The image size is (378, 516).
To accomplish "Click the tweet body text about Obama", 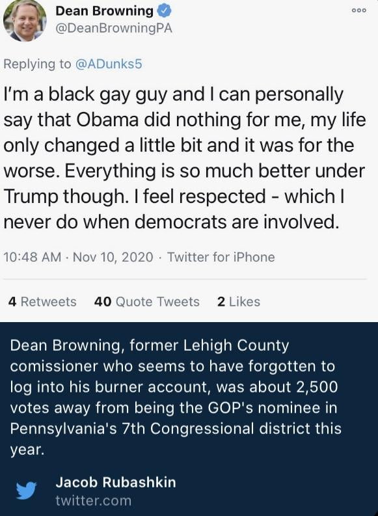I will click(x=185, y=158).
